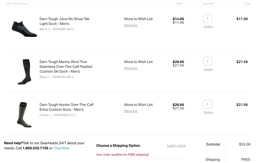Open the Darn Tough Hunter sock product title
The width and height of the screenshot is (273, 163).
(x=67, y=107)
